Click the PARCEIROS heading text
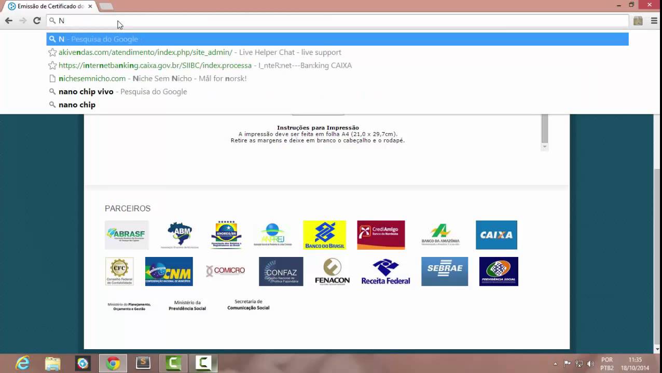The width and height of the screenshot is (662, 373). click(128, 208)
